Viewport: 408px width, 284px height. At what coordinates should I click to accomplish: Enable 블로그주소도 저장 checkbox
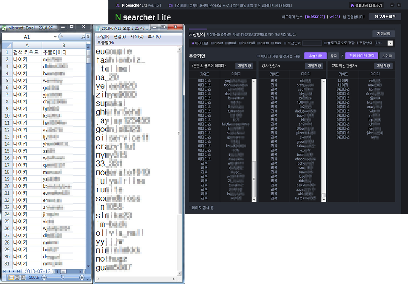[325, 43]
